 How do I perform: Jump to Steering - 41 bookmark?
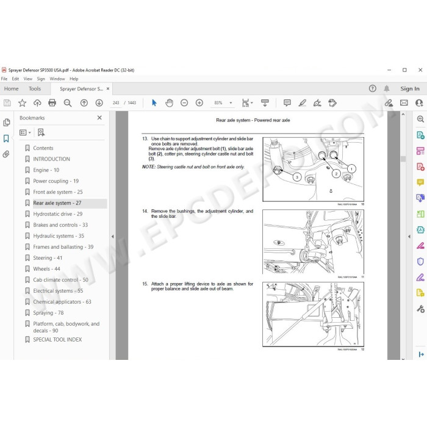48,258
